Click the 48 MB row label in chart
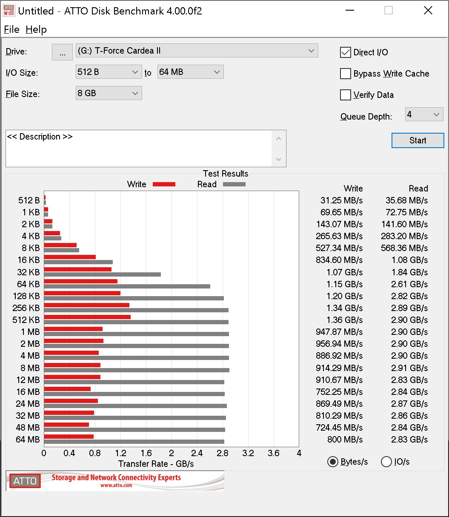The width and height of the screenshot is (449, 517). coord(28,427)
